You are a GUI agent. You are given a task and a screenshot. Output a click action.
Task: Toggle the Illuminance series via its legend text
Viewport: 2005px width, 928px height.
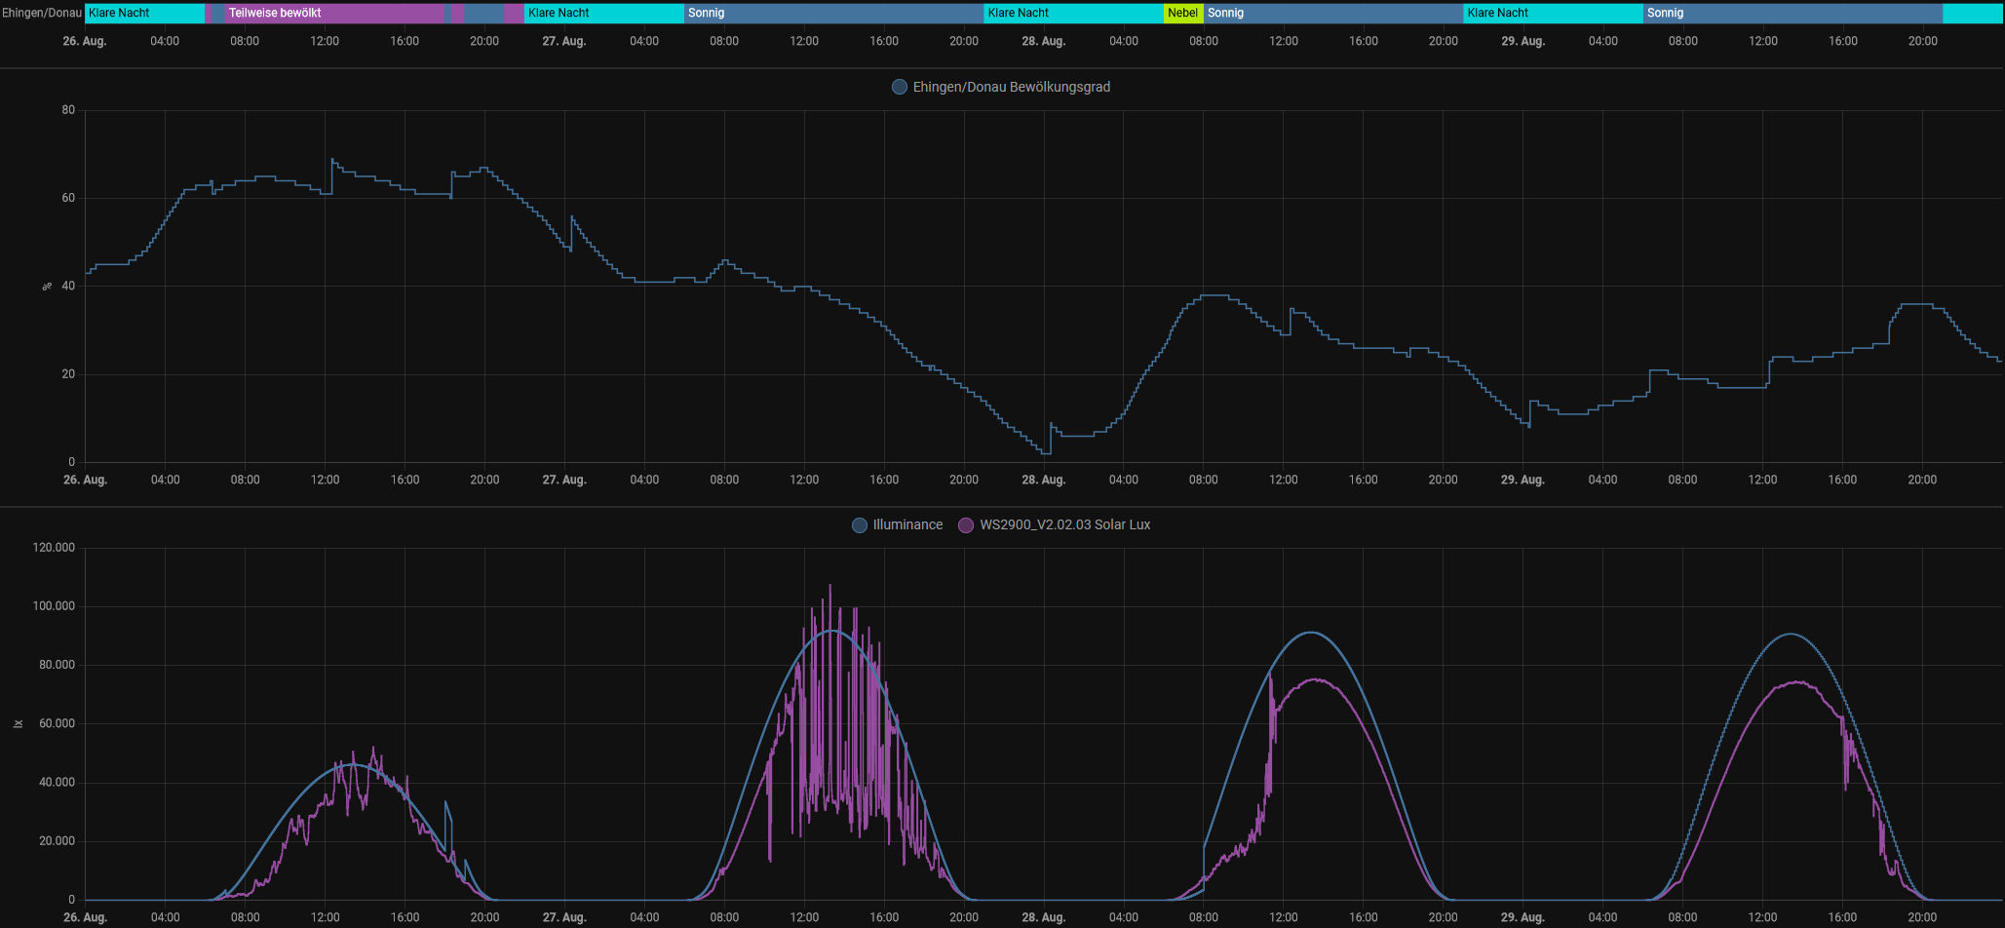point(907,524)
